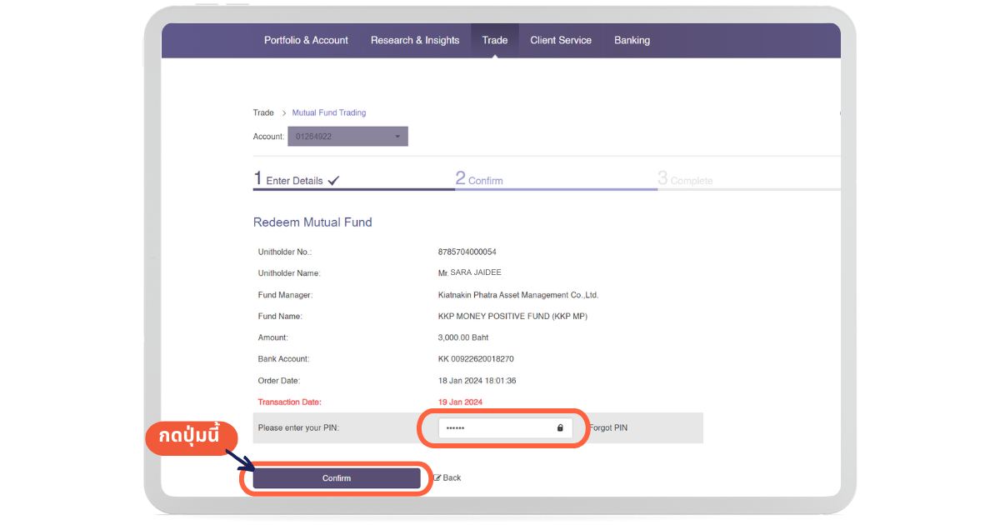1000x525 pixels.
Task: Click the lock icon in PIN field
Action: [x=560, y=428]
